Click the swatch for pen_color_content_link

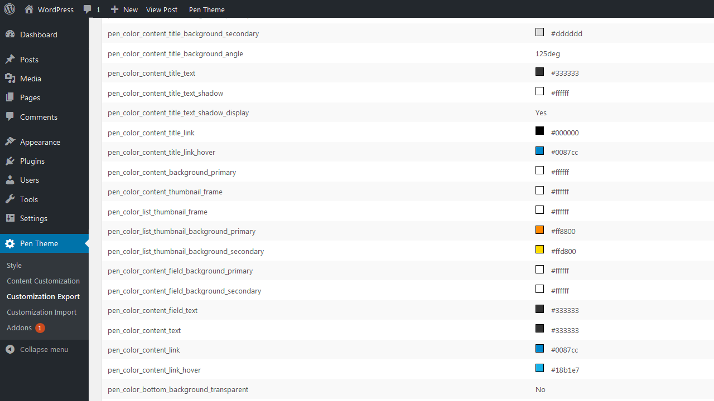click(x=539, y=349)
